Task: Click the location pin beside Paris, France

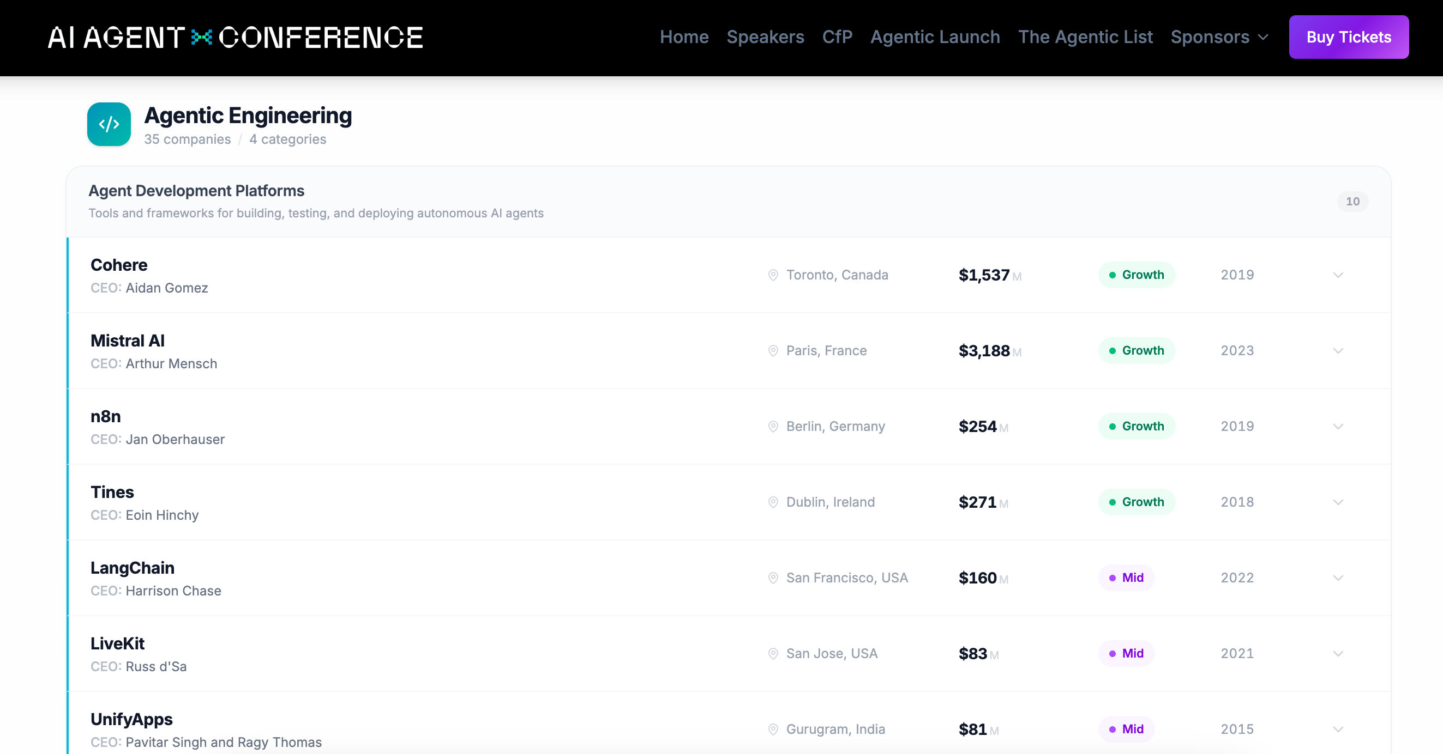Action: [773, 351]
